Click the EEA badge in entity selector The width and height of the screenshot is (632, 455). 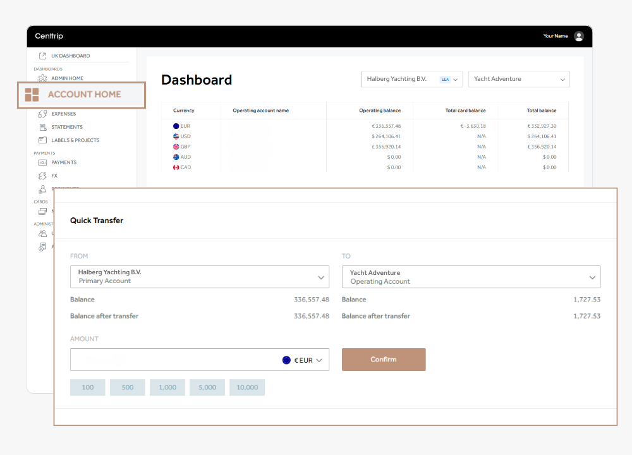click(445, 80)
